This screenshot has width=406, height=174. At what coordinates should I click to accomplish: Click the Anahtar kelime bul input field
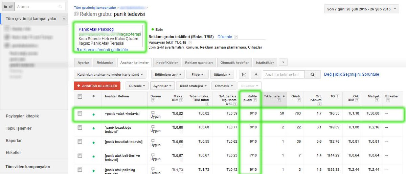[284, 74]
